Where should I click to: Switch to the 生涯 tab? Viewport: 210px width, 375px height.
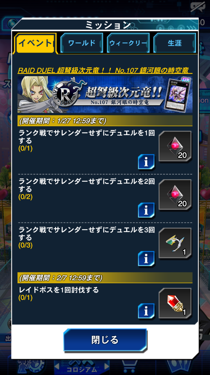pos(175,43)
